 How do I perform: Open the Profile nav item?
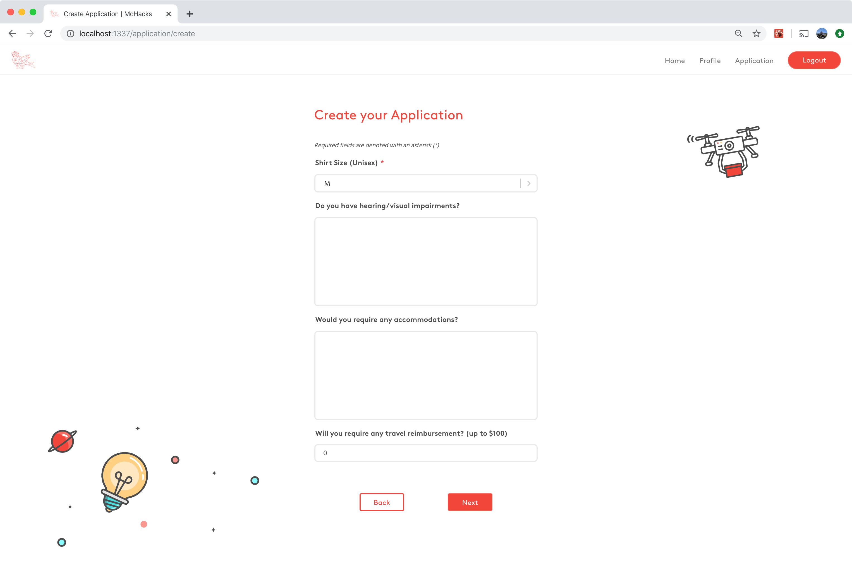click(709, 61)
